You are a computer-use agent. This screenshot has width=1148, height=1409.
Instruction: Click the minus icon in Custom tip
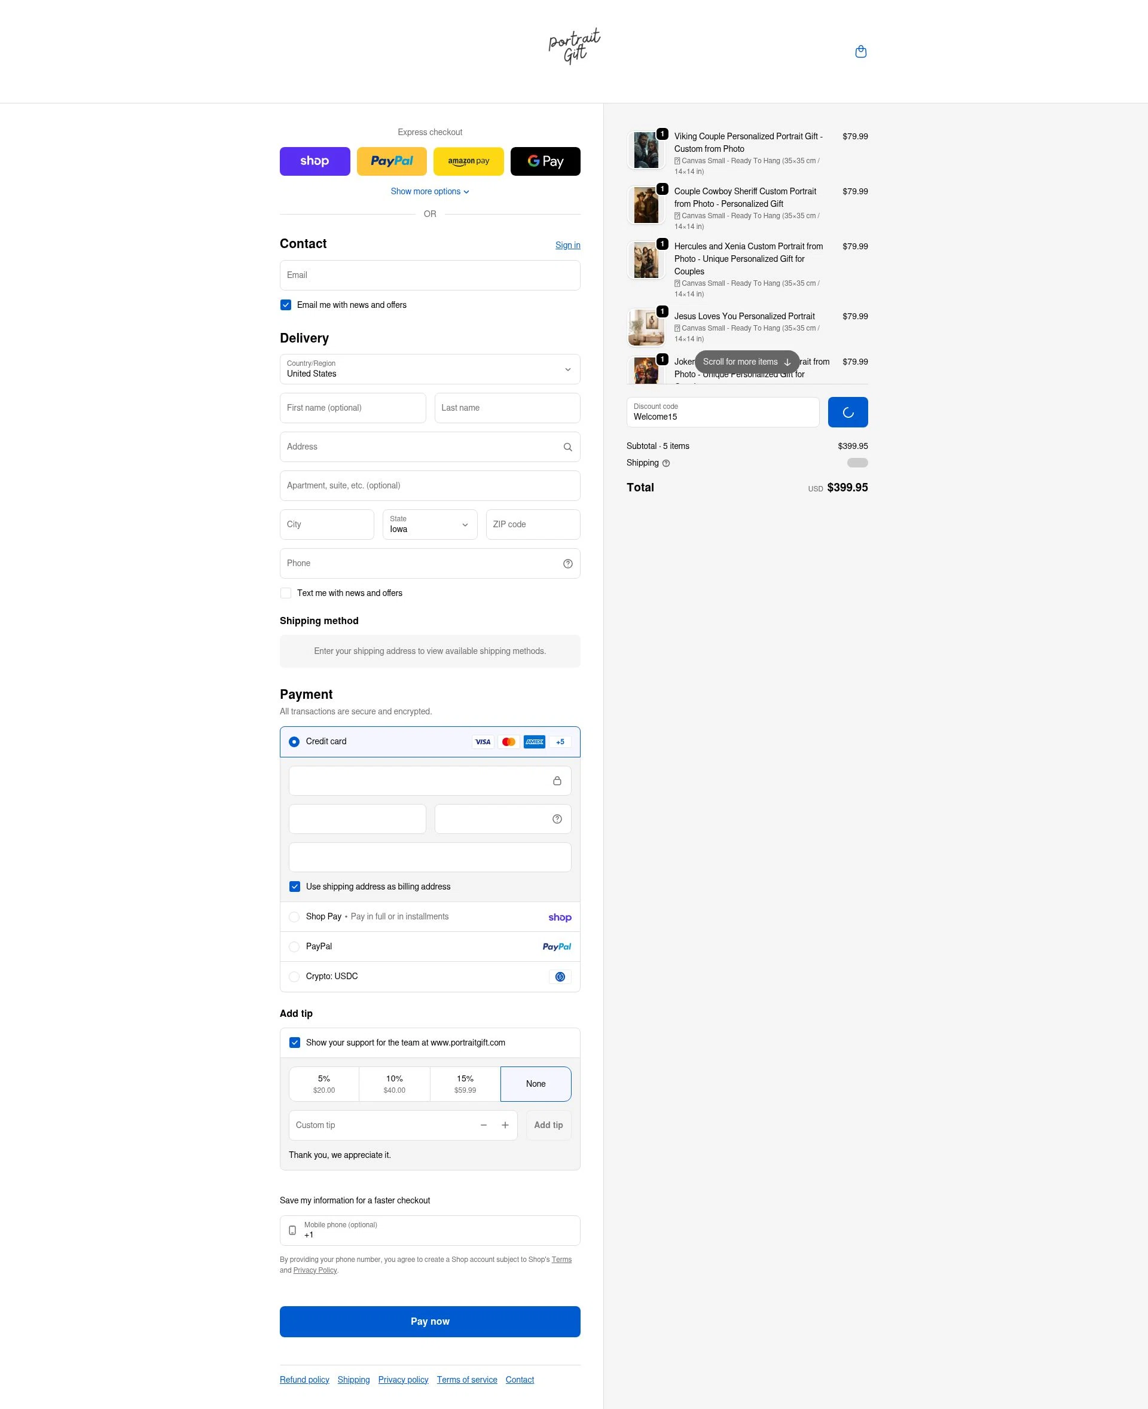[483, 1126]
